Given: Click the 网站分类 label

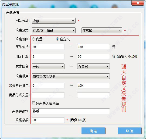Looking at the screenshot, I should coord(22,21).
